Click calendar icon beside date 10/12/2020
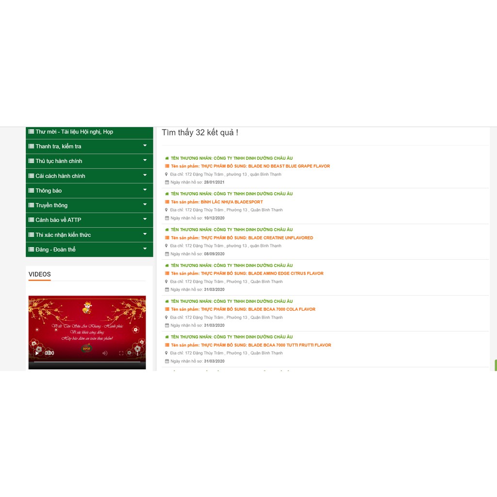 click(167, 218)
